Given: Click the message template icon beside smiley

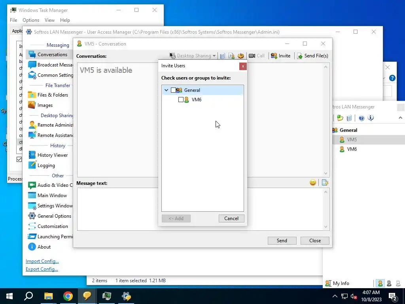Looking at the screenshot, I should pyautogui.click(x=325, y=183).
